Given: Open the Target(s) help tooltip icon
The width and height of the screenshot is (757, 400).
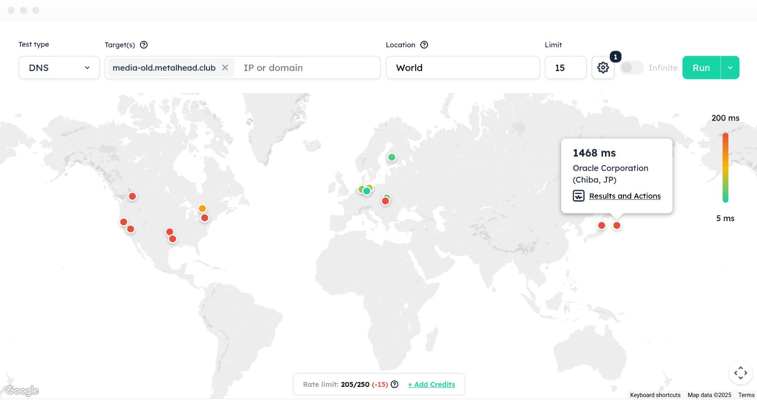Looking at the screenshot, I should coord(143,44).
